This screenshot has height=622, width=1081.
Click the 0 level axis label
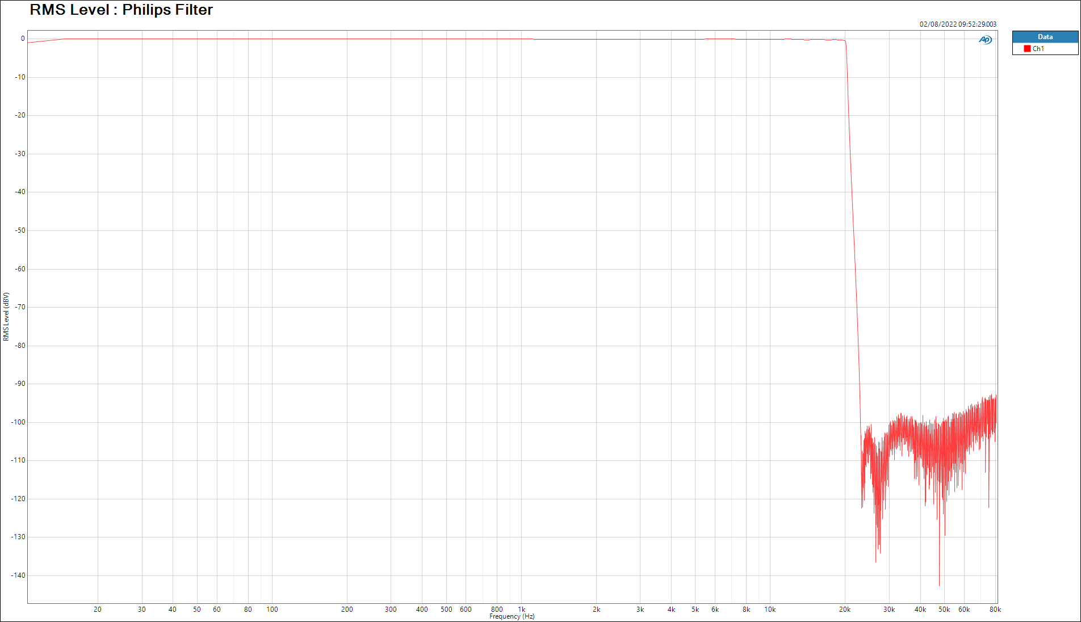23,39
